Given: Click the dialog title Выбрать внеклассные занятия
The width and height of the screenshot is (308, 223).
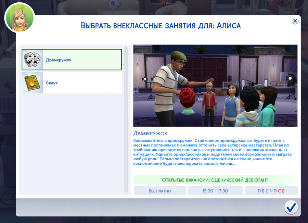Looking at the screenshot, I should 161,26.
